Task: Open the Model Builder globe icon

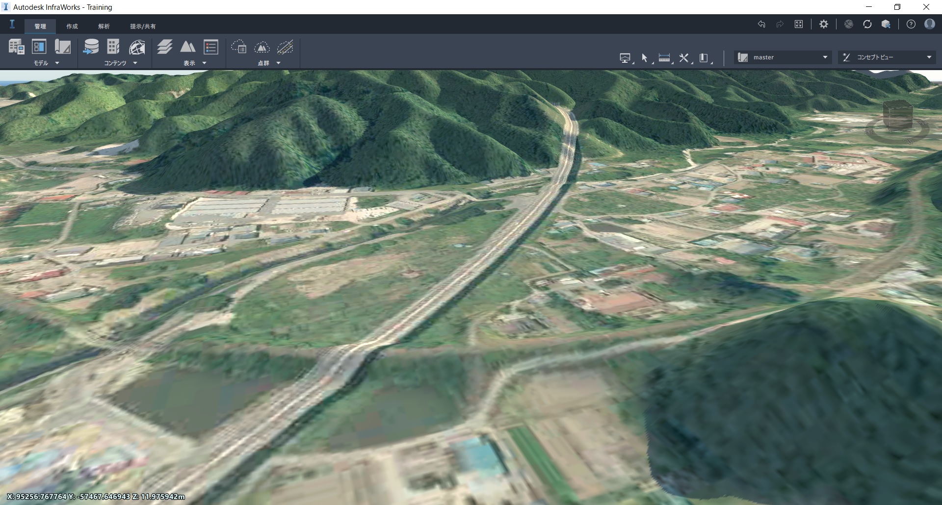Action: (x=137, y=47)
